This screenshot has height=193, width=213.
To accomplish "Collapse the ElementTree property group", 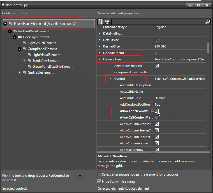I will [x=100, y=59].
